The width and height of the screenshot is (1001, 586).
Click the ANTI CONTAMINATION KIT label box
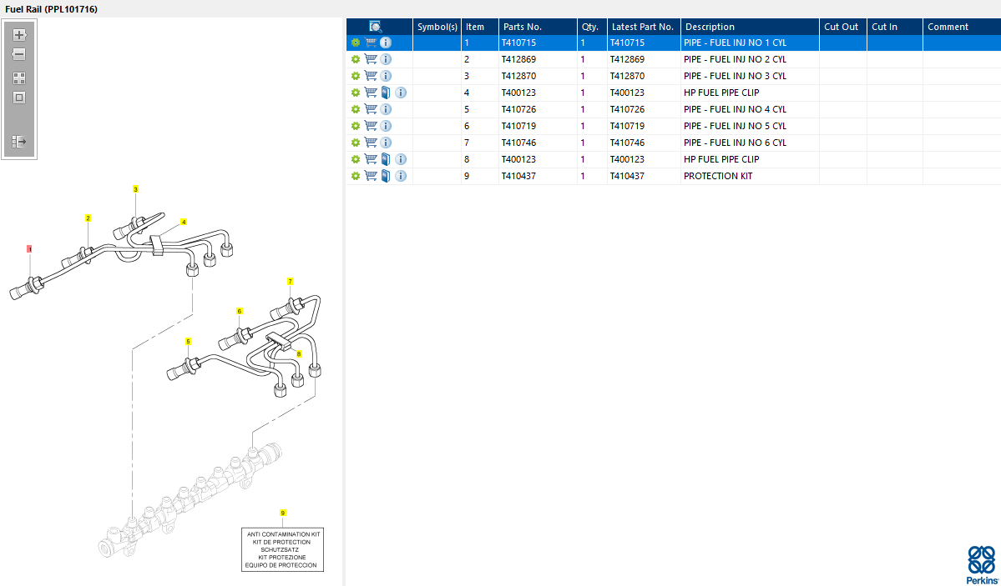click(x=282, y=549)
